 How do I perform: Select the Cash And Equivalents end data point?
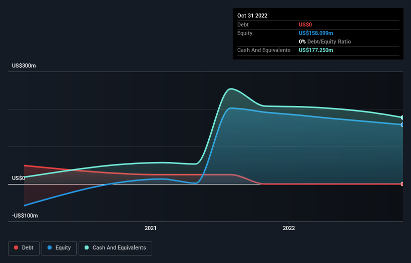(x=402, y=117)
